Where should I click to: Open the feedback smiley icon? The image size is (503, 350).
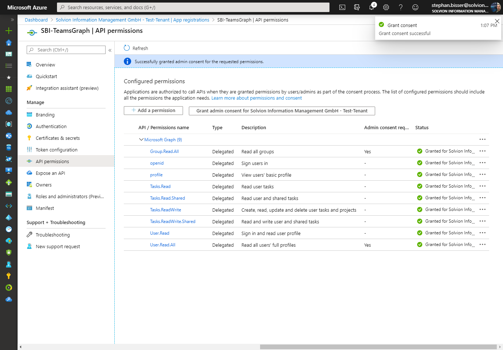(415, 7)
